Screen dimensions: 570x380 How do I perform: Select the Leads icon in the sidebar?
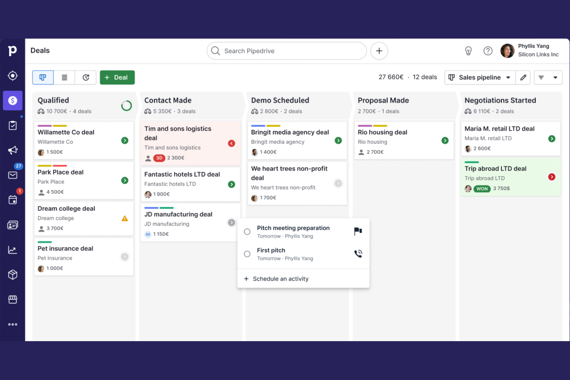(x=13, y=76)
